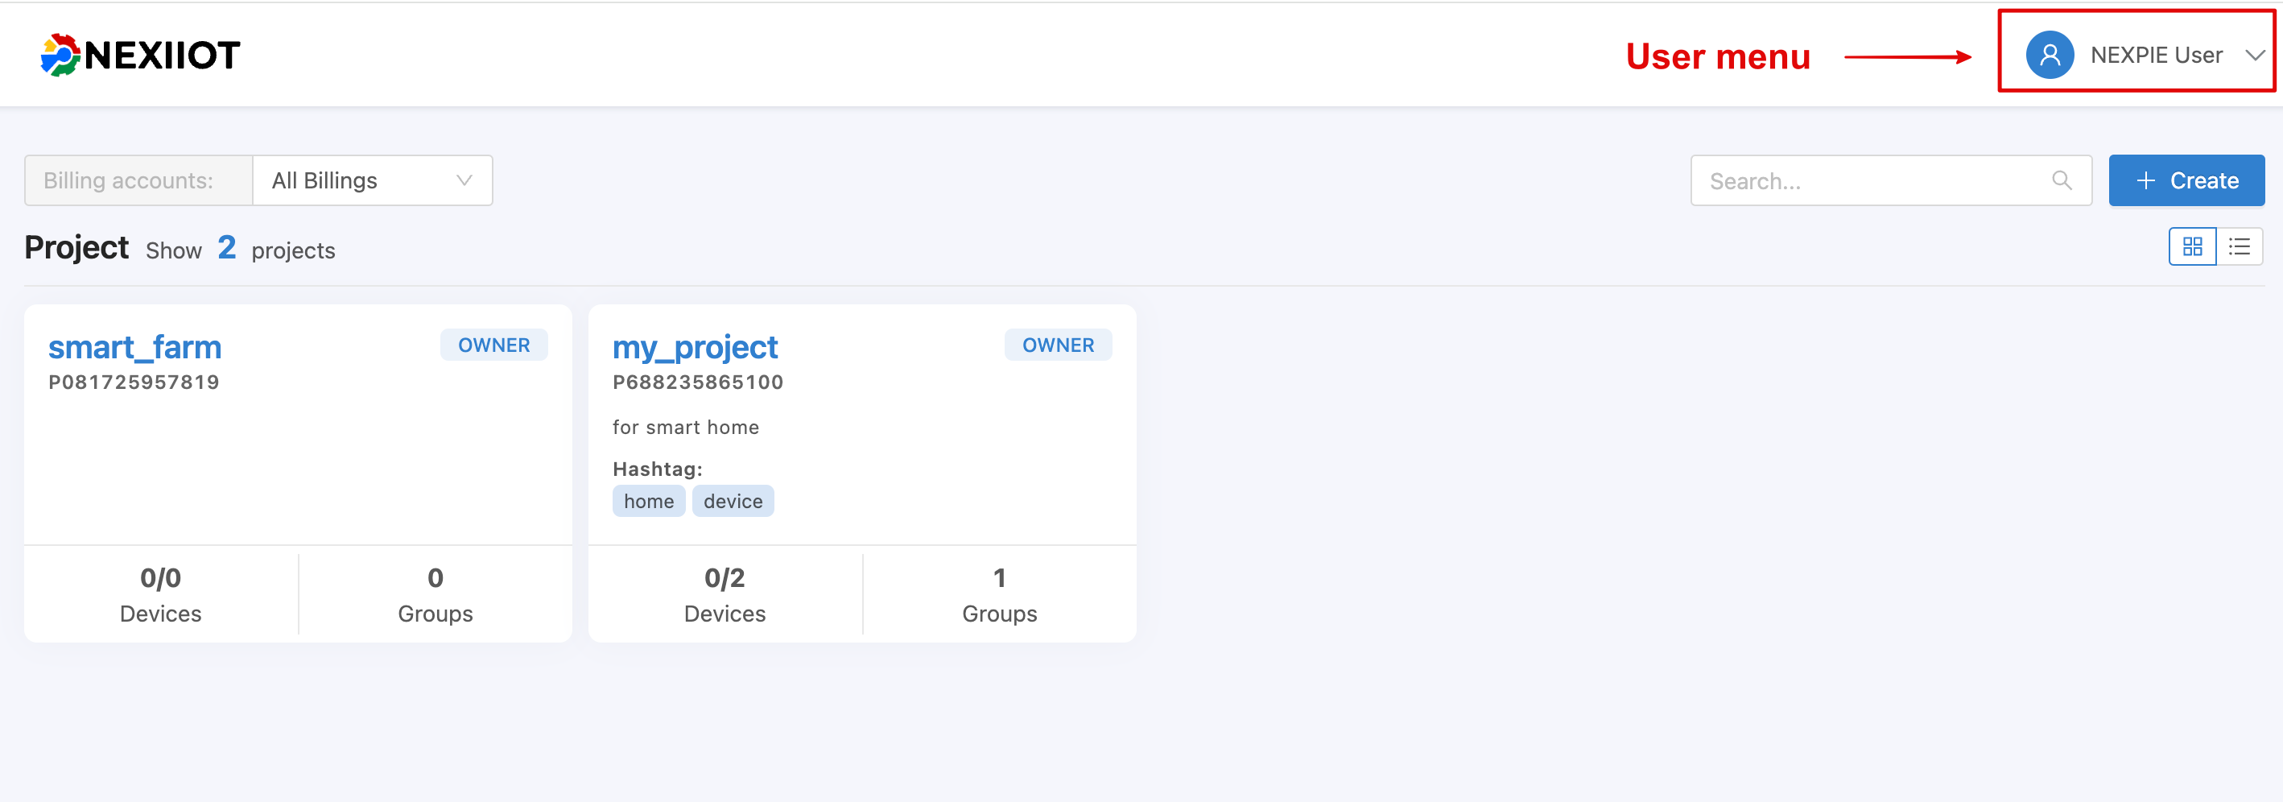Expand the NEXPIE User menu chevron
Screen dimensions: 2283x802
click(x=2255, y=55)
